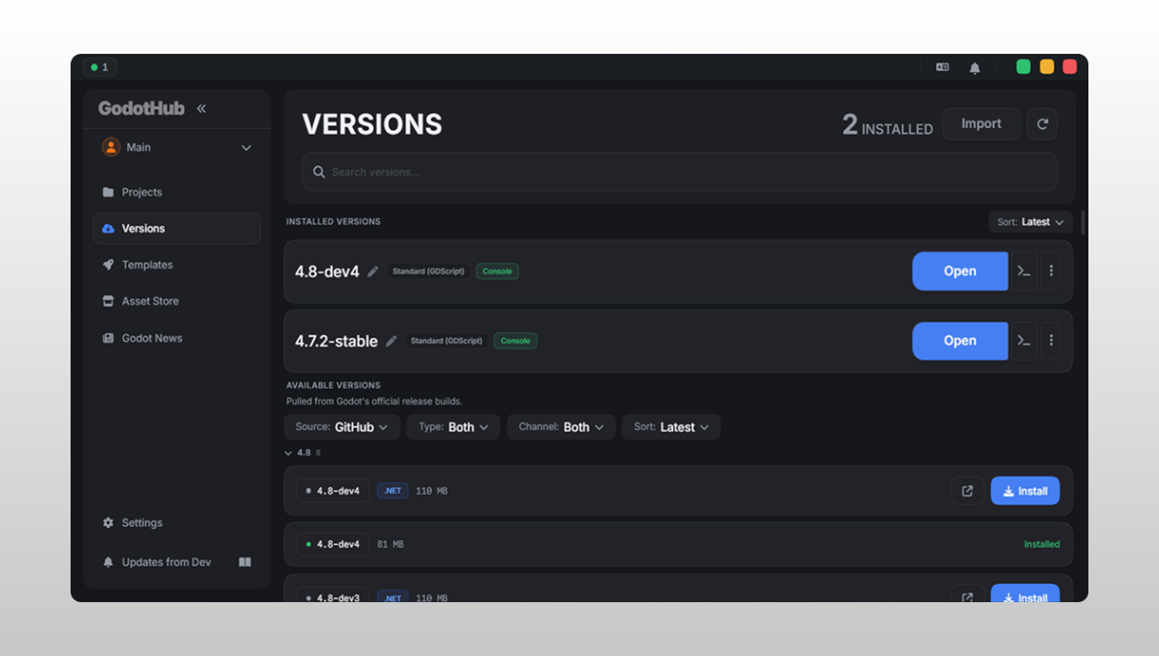This screenshot has width=1159, height=656.
Task: Click the green status indicator showing 1
Action: tap(99, 67)
